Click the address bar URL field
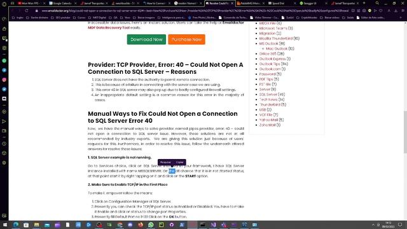Screen dimensions: 407x229 (x=195, y=11)
